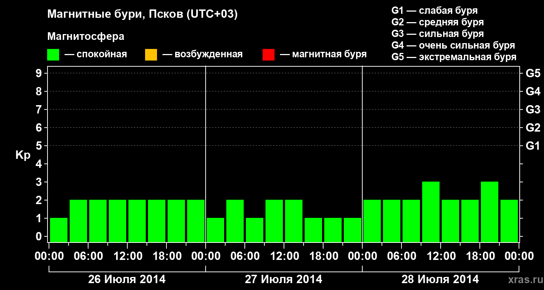This screenshot has width=544, height=290.
Task: Click 'G3 — сильная буря' legend entry
Action: (x=437, y=34)
